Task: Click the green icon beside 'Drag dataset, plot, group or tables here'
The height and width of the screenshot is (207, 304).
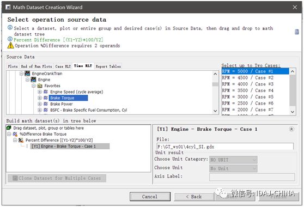Action: pos(9,127)
